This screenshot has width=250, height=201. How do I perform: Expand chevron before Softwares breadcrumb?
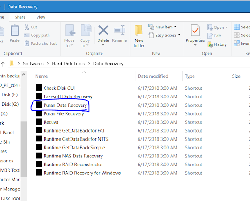pos(19,64)
